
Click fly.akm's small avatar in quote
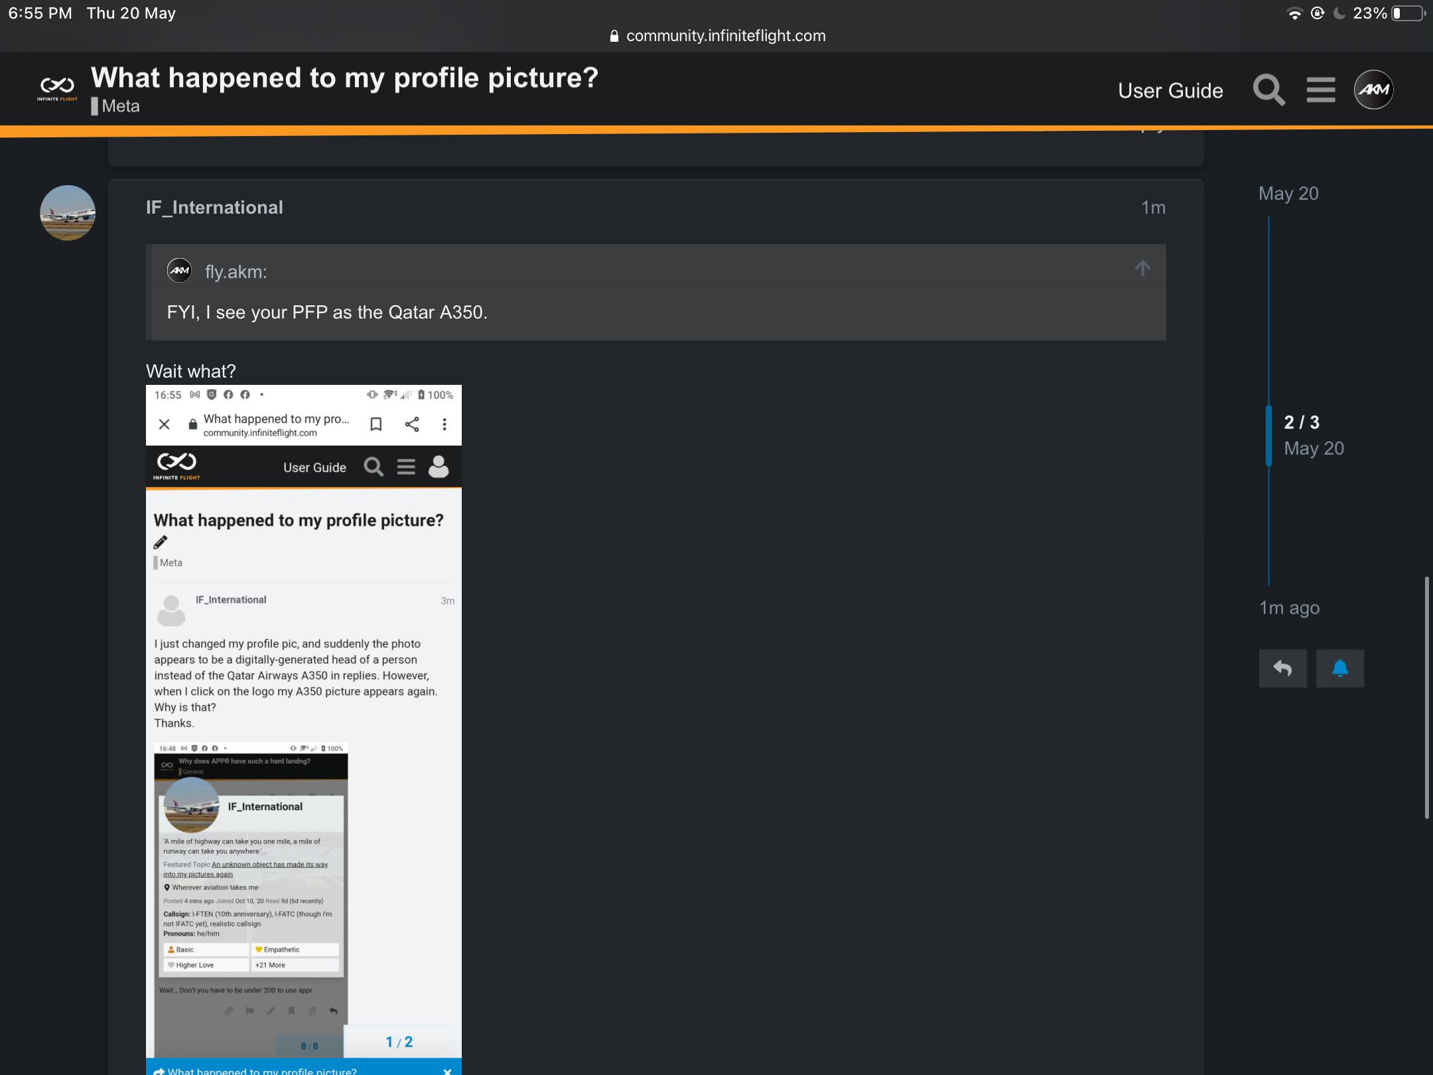pos(179,271)
